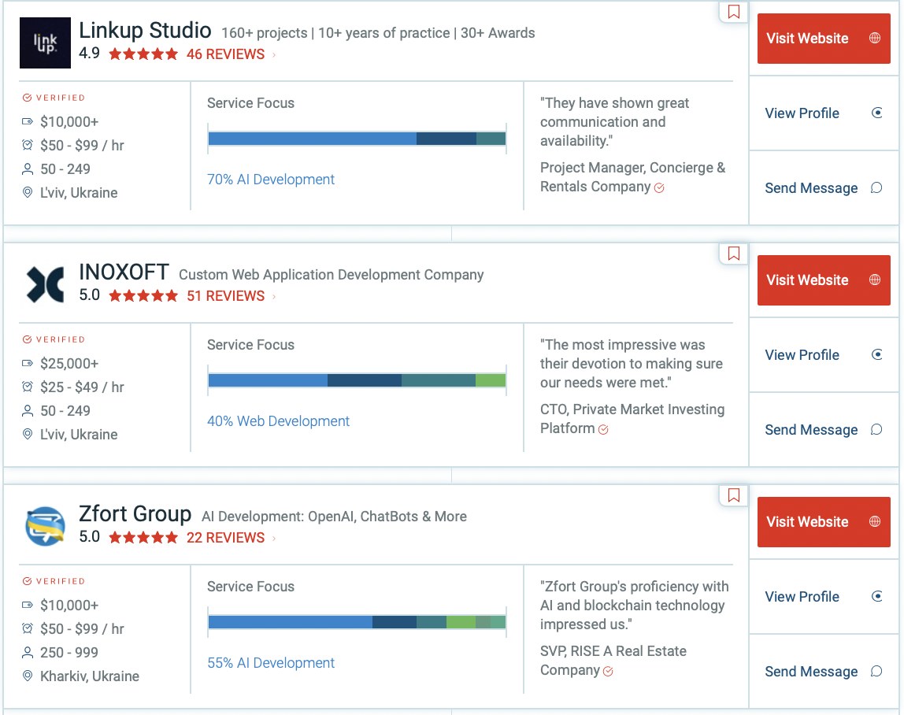
Task: Select 55% AI Development focus label
Action: pyautogui.click(x=270, y=662)
